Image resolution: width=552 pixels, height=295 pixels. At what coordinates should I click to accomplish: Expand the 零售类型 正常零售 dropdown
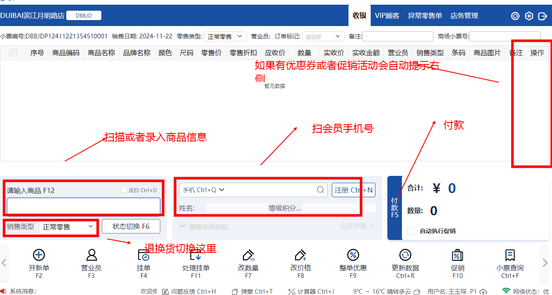click(225, 37)
